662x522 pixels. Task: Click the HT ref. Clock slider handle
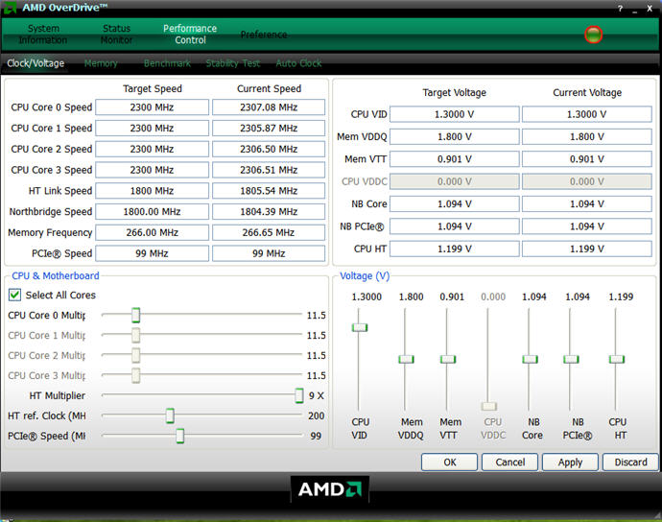[x=170, y=415]
